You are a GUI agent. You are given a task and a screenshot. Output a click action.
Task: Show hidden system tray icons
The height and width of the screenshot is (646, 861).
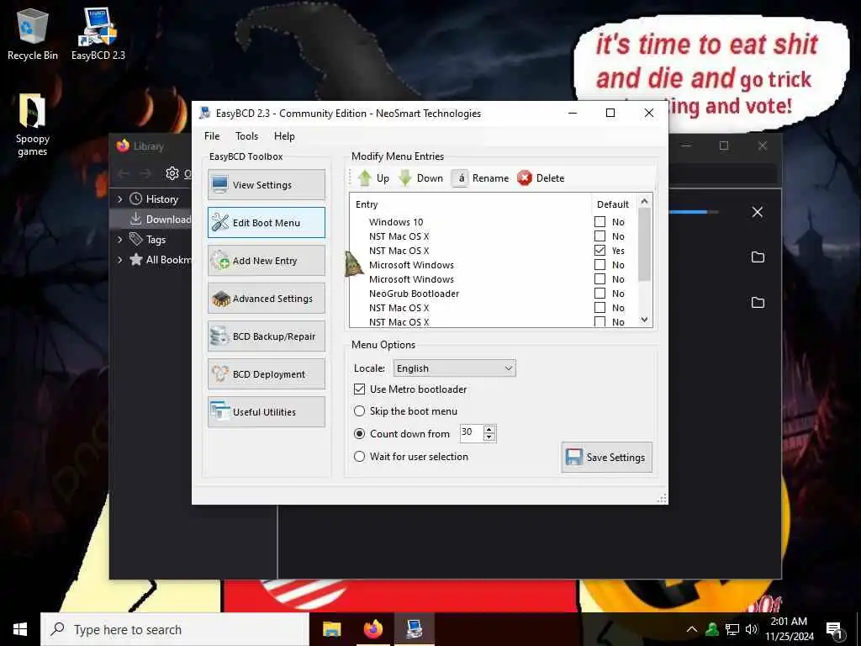click(692, 629)
